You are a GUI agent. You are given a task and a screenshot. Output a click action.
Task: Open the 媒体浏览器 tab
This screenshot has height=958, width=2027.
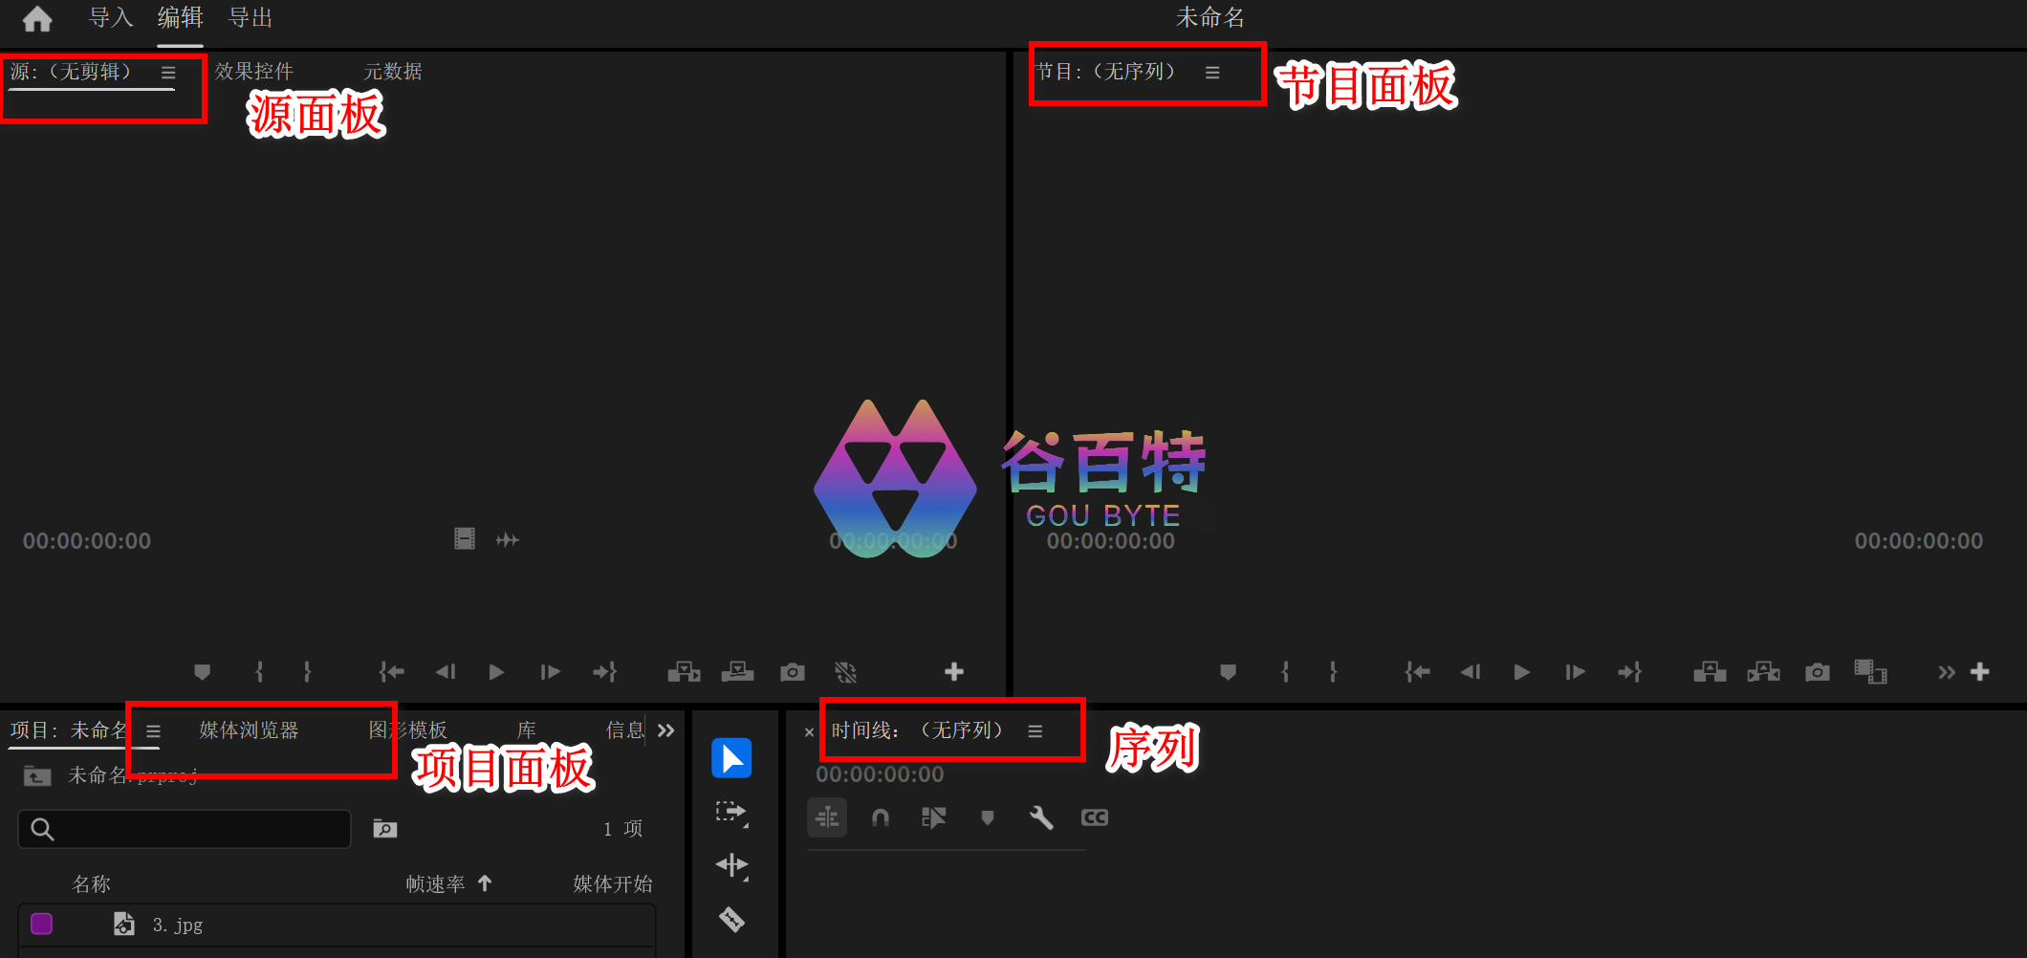tap(249, 730)
